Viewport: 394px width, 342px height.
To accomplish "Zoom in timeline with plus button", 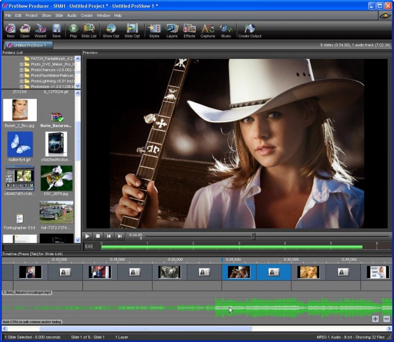I will (x=375, y=318).
